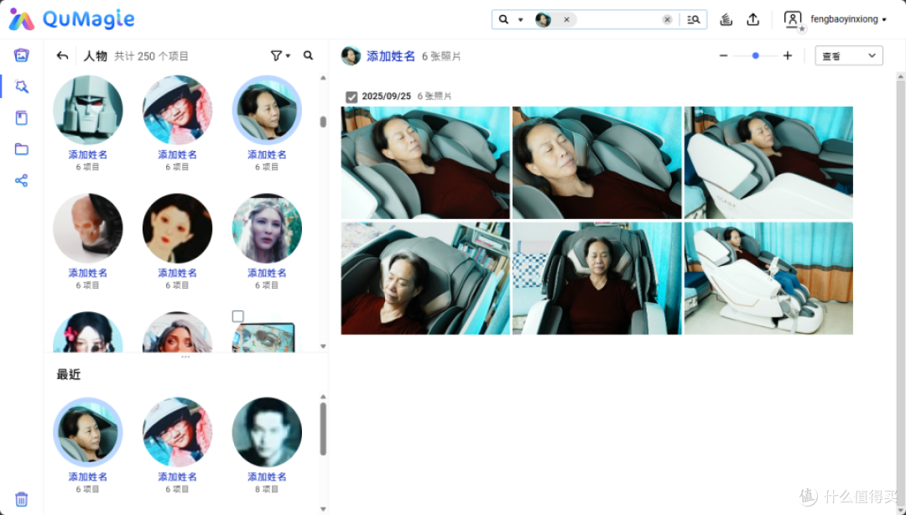Open background tasks icon
906x515 pixels.
pyautogui.click(x=726, y=19)
